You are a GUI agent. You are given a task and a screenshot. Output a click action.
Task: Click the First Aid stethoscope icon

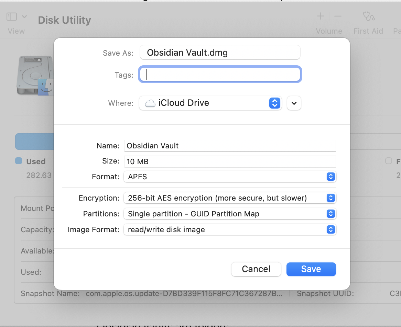tap(369, 16)
